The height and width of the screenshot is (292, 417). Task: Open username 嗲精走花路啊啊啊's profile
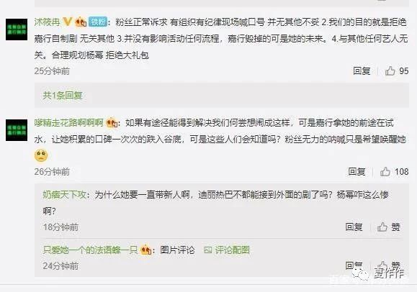click(x=69, y=123)
